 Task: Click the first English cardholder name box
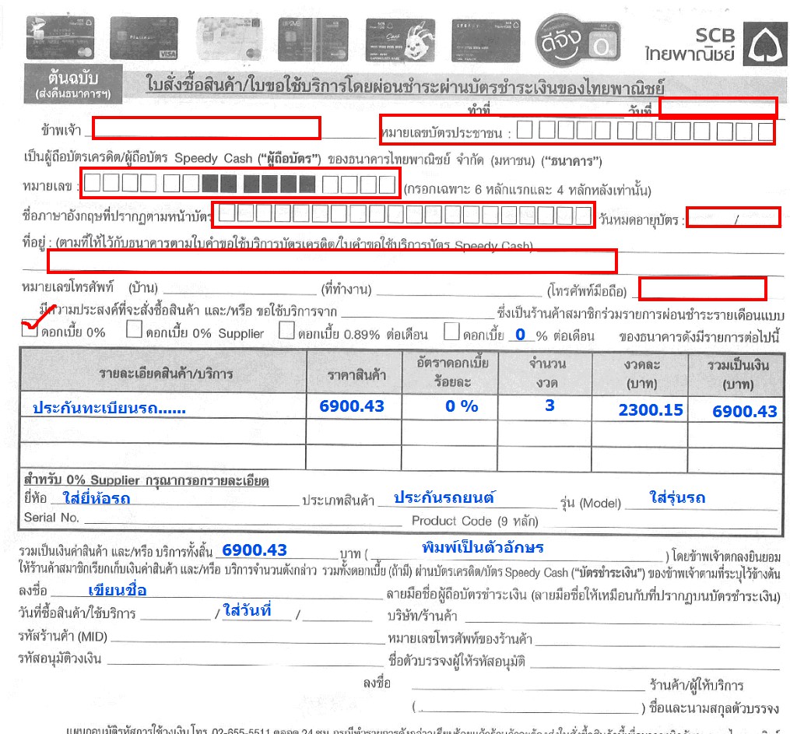pos(227,214)
